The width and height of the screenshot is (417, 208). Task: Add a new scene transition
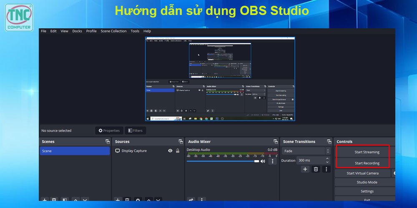305,169
